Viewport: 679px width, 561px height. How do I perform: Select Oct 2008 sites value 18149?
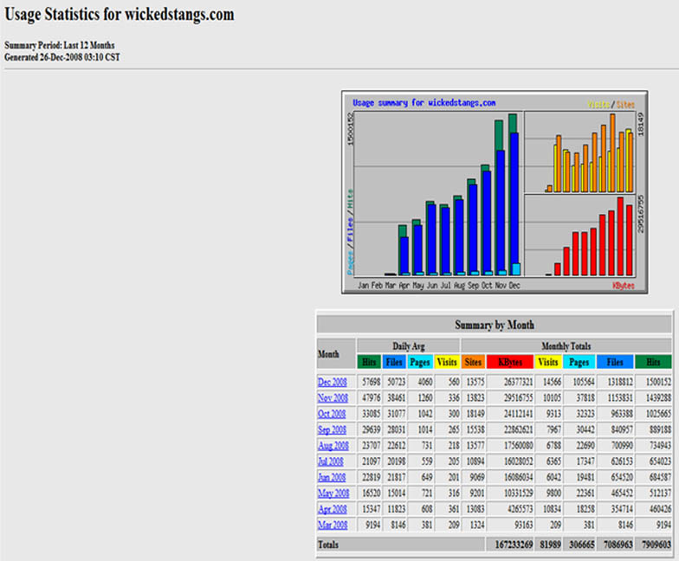coord(475,414)
